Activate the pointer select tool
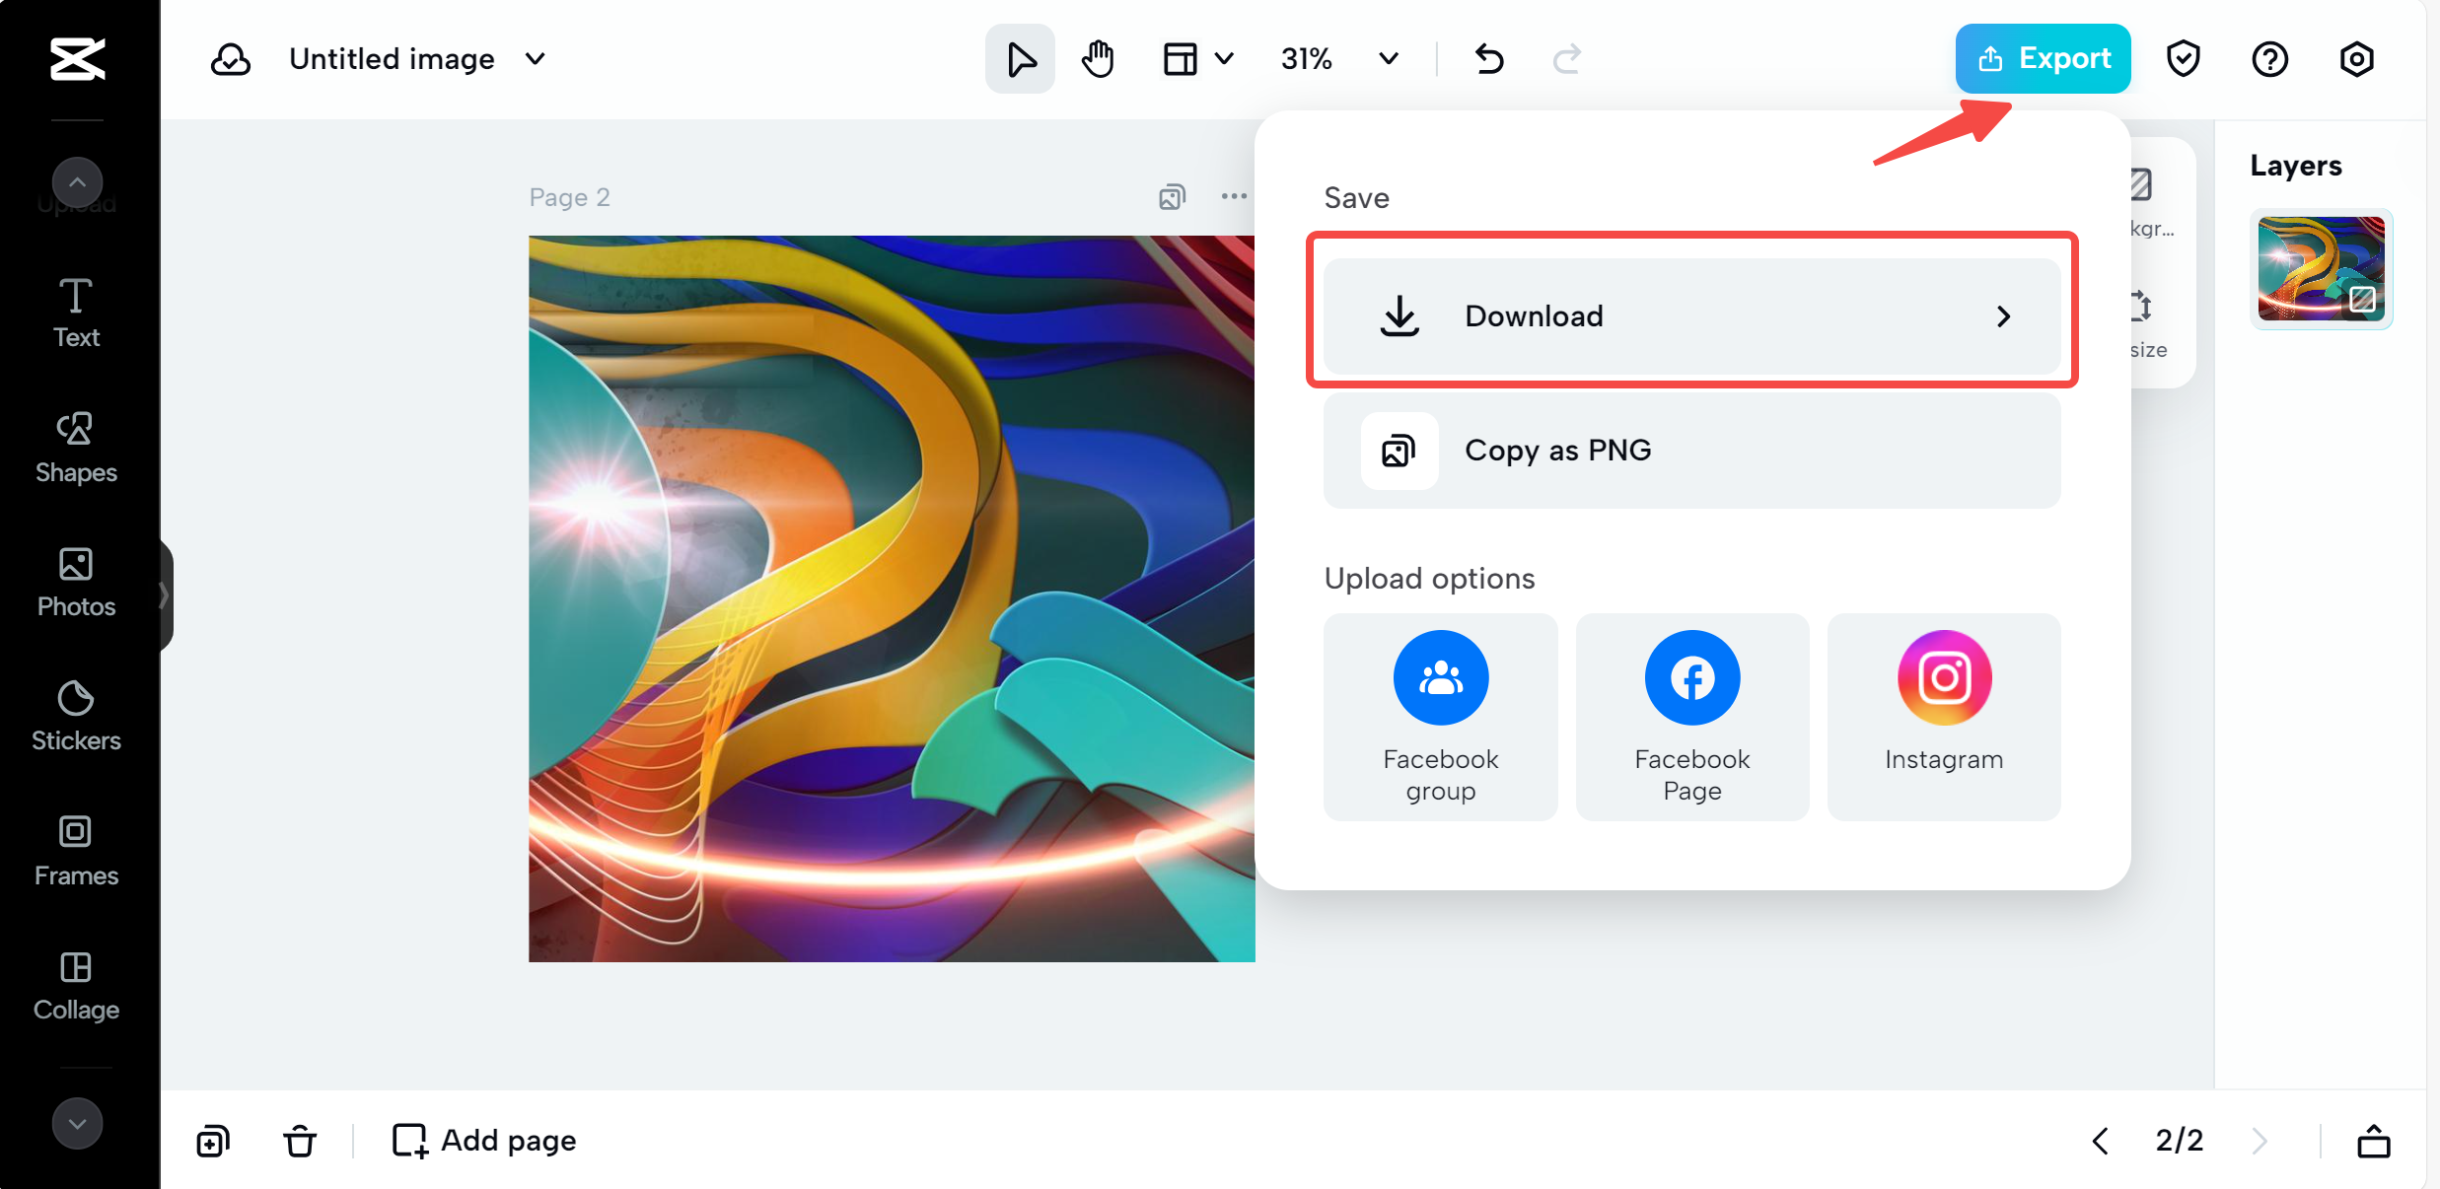 [1020, 59]
